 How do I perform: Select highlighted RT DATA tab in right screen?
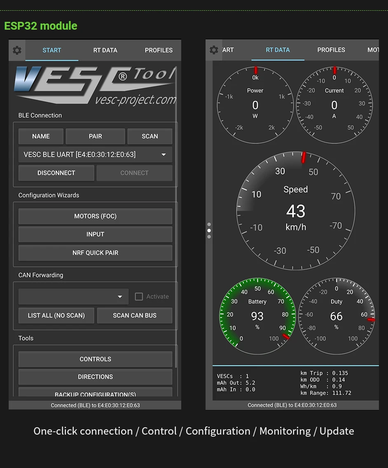click(278, 50)
